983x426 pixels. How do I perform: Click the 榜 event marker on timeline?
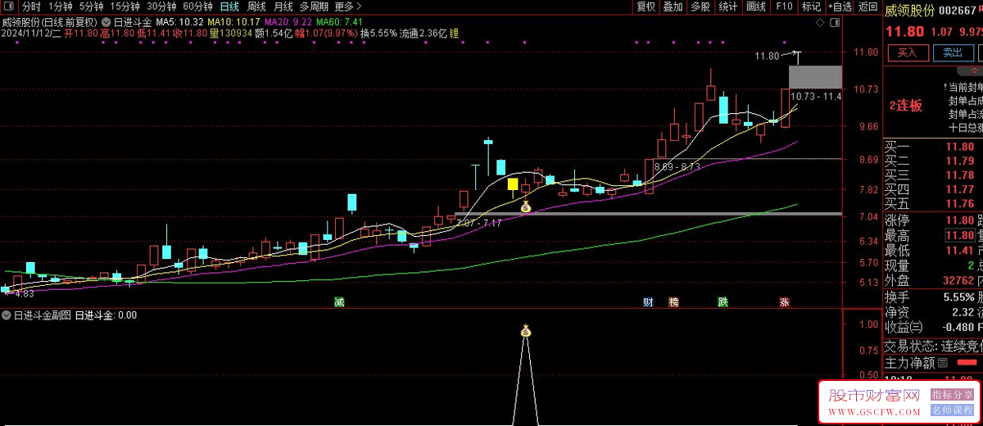pos(673,302)
